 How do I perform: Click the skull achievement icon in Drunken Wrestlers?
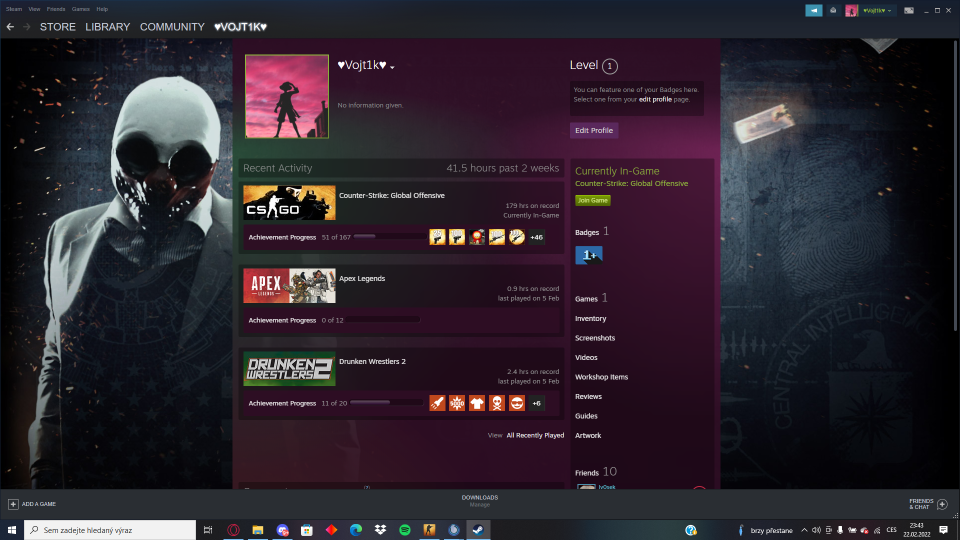point(496,403)
